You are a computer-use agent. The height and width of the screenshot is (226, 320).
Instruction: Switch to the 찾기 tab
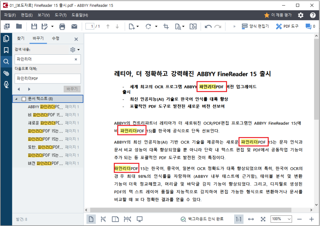tap(21, 38)
